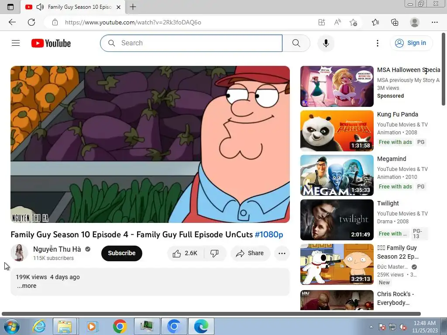
Task: Launch Internet Explorer from the taskbar
Action: [x=39, y=326]
